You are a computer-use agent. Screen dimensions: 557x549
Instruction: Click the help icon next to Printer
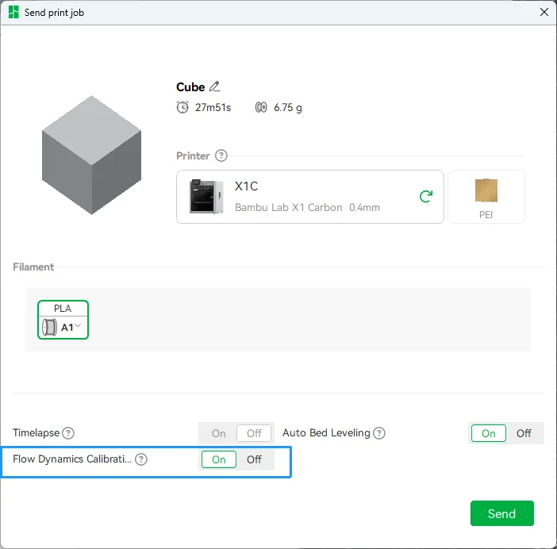(x=221, y=155)
